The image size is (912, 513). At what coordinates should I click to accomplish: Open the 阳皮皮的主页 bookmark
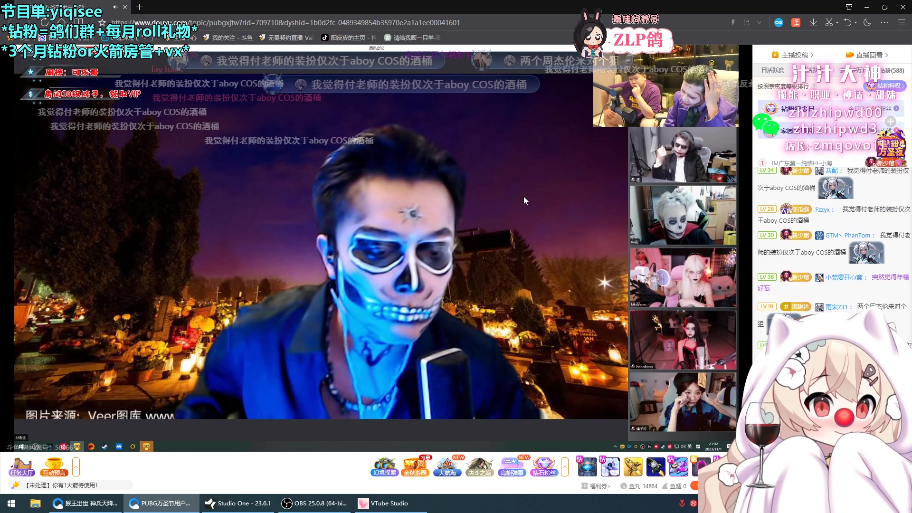(x=349, y=38)
